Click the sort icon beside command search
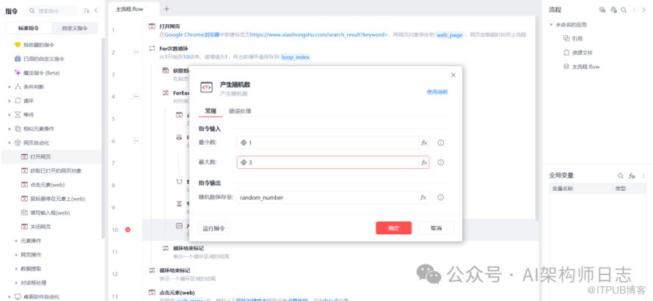 coord(86,10)
